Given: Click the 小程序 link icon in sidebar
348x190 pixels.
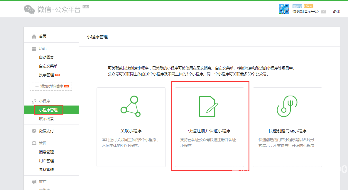Looking at the screenshot, I should click(34, 101).
